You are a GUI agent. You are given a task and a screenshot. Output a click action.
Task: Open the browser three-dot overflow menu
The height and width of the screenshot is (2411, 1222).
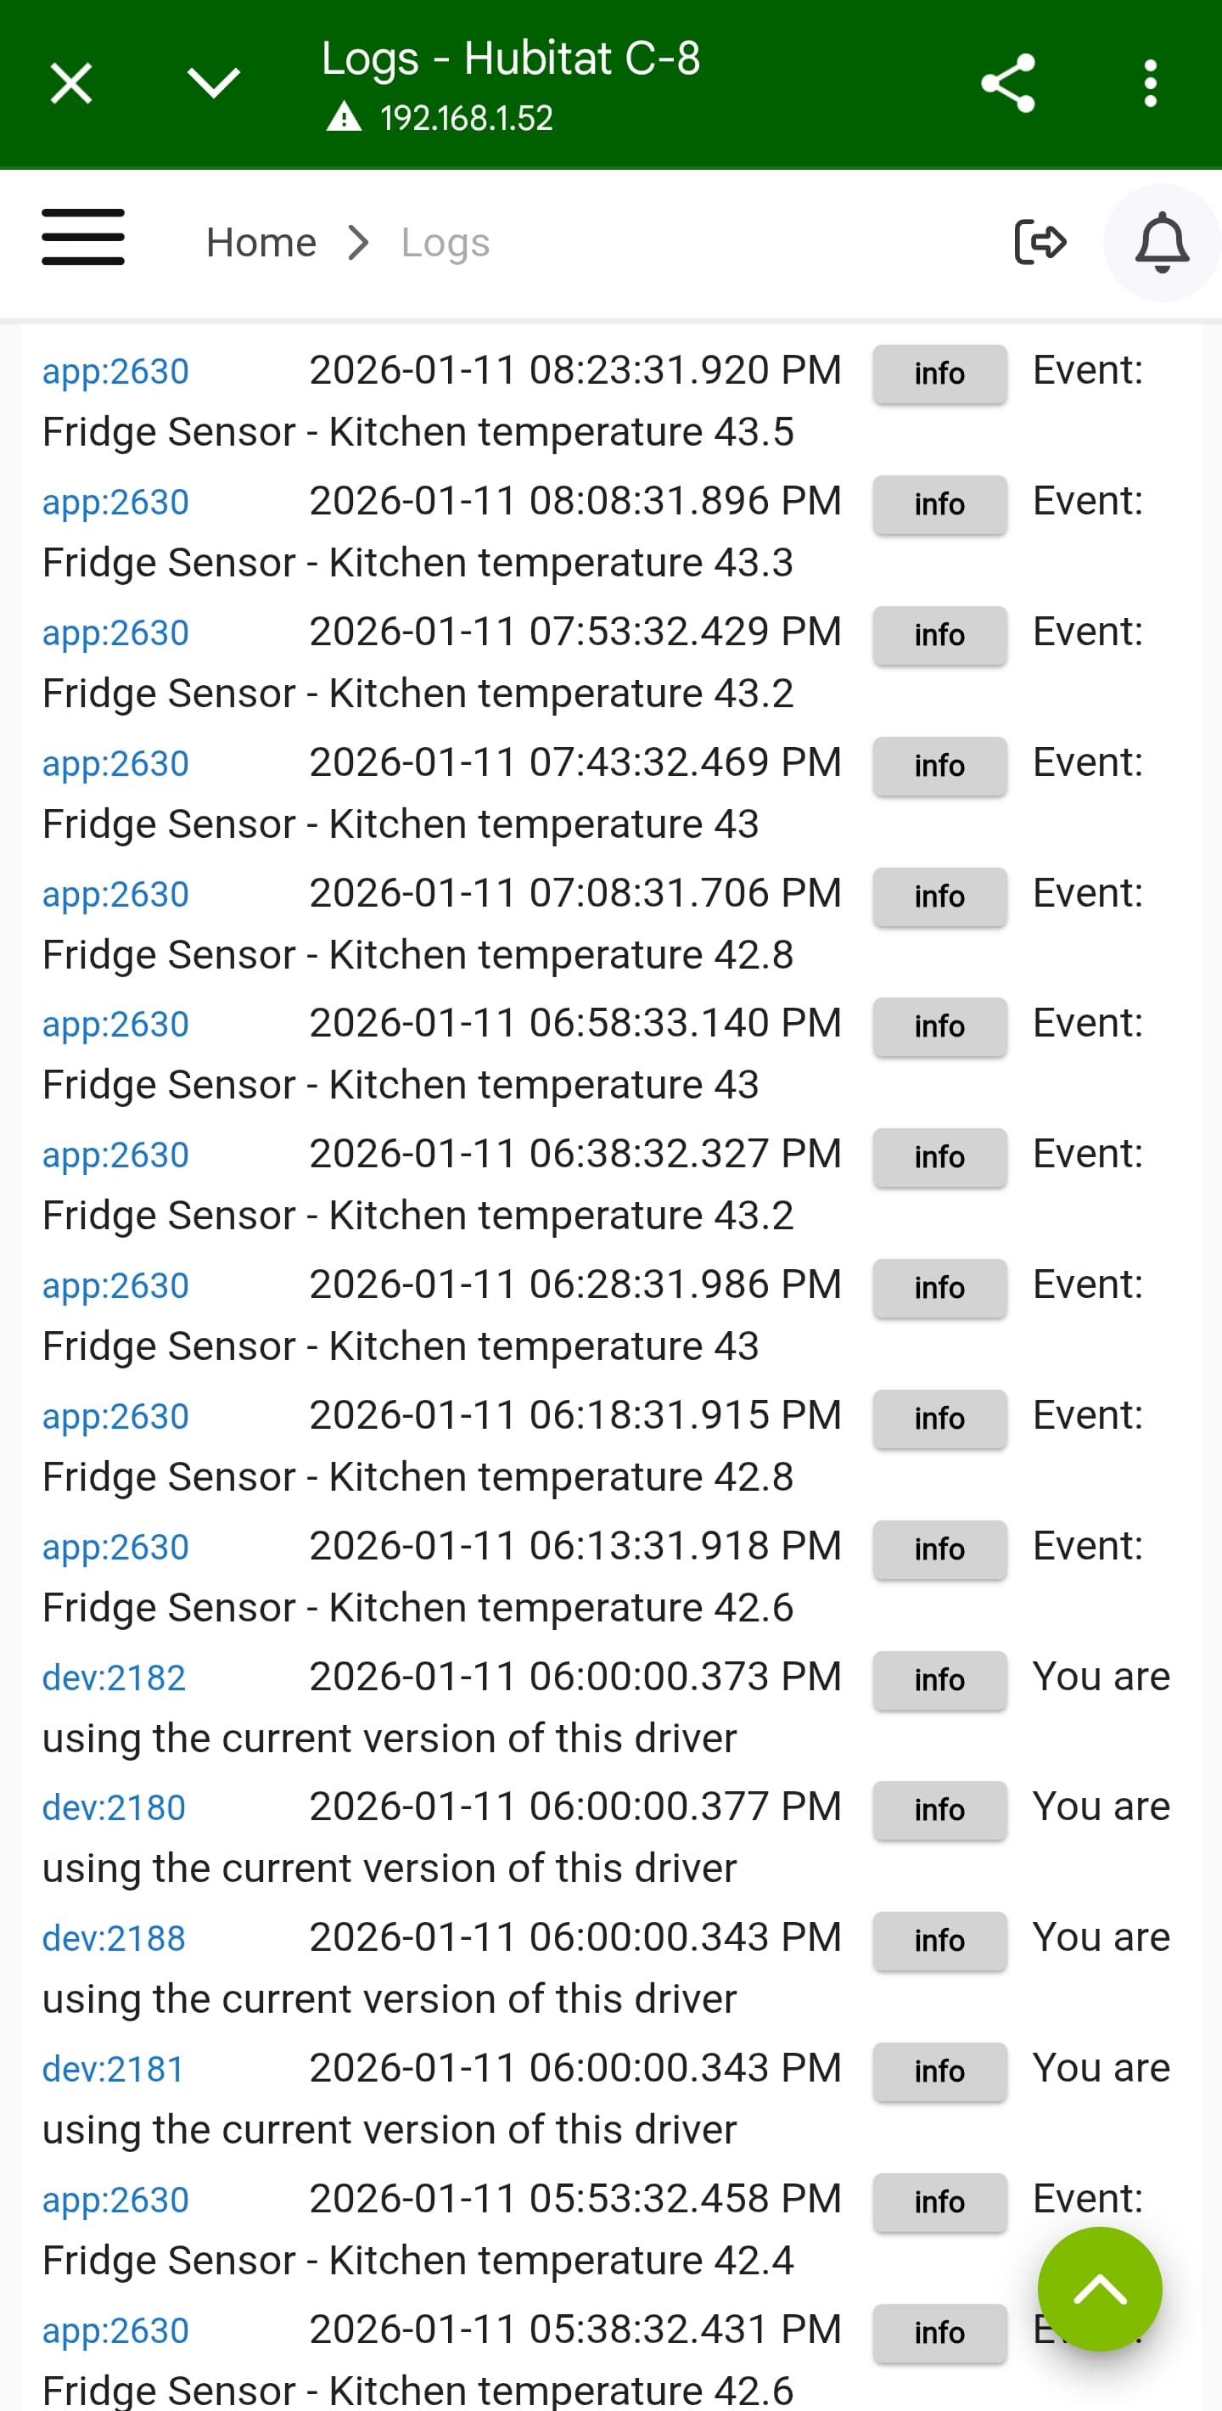click(x=1150, y=83)
